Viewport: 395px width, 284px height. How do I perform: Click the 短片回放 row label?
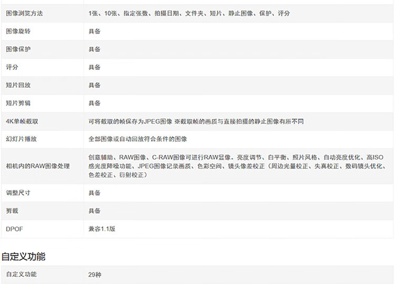pos(18,85)
